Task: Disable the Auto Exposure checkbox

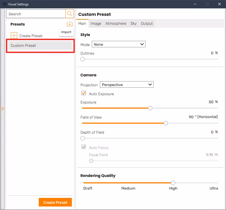Action: 84,93
